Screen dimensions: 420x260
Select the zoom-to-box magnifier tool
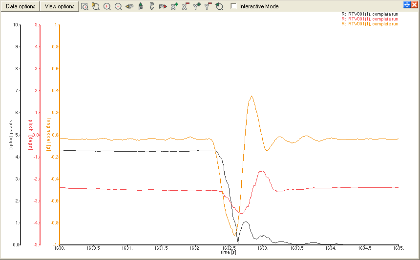tap(84, 6)
